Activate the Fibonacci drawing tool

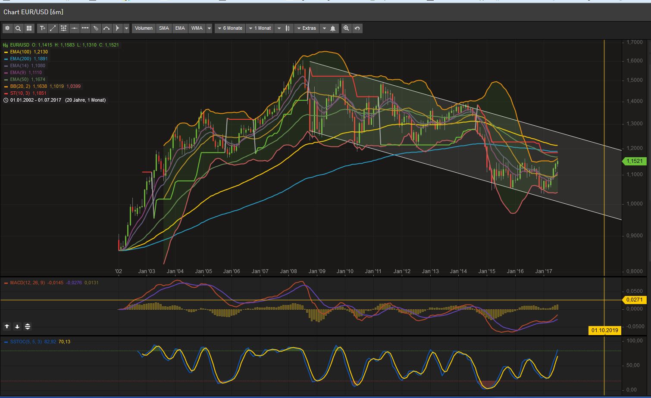(63, 28)
